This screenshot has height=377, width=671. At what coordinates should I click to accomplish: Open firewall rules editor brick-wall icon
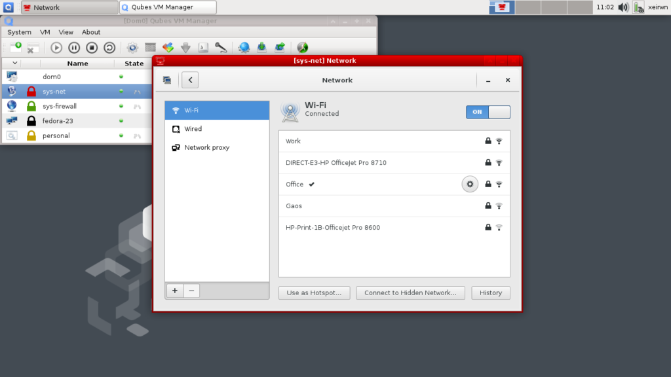coord(150,47)
